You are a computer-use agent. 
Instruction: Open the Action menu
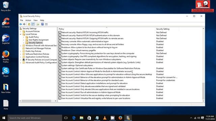tap(28, 20)
